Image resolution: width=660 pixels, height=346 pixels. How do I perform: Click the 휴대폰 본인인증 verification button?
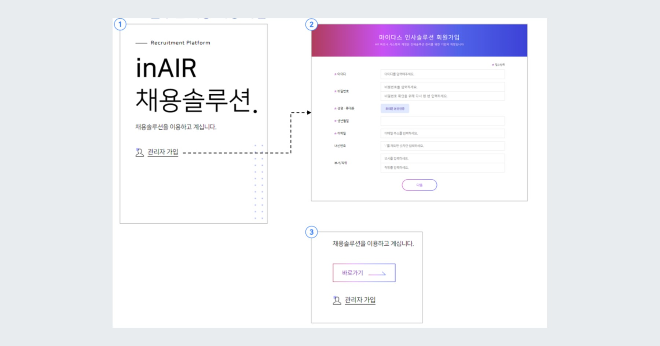click(x=395, y=108)
